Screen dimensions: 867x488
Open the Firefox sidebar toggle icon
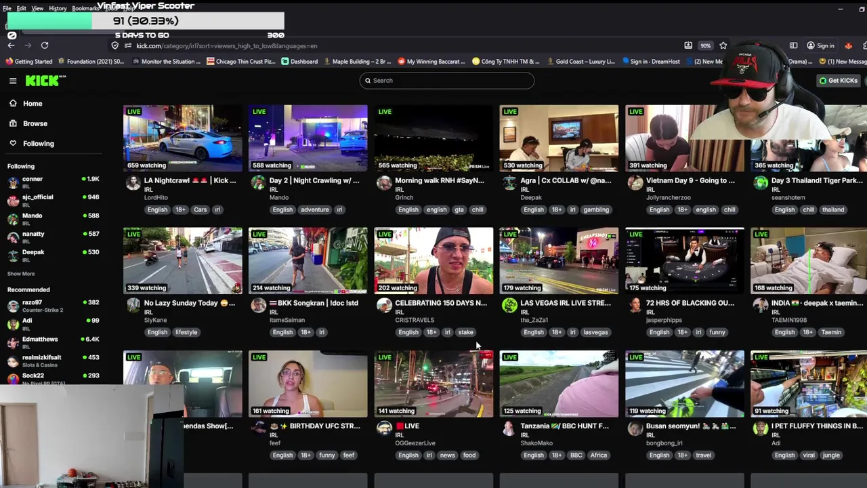coord(793,45)
